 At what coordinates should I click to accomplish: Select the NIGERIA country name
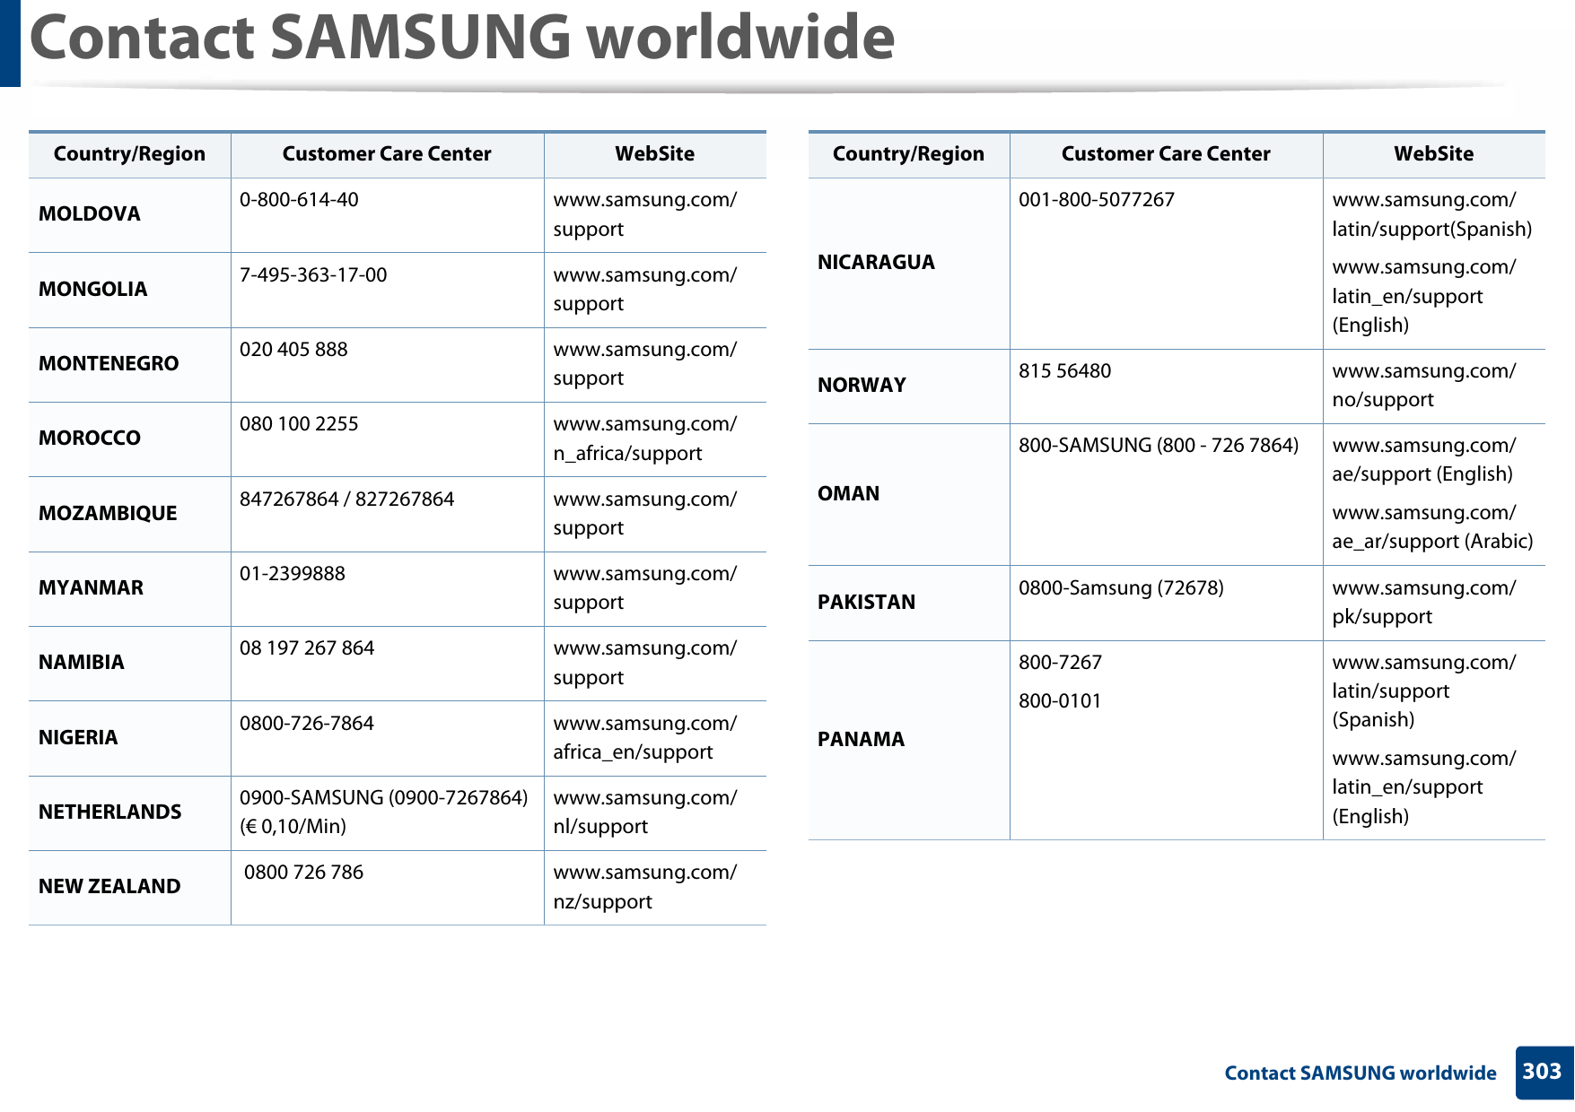[x=78, y=738]
